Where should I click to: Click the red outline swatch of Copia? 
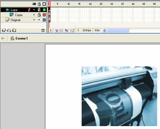pos(44,15)
